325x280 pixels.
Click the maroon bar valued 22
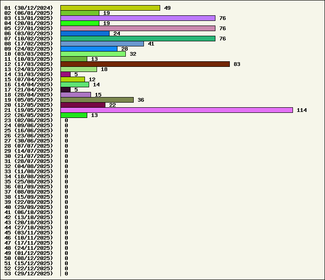pyautogui.click(x=83, y=105)
